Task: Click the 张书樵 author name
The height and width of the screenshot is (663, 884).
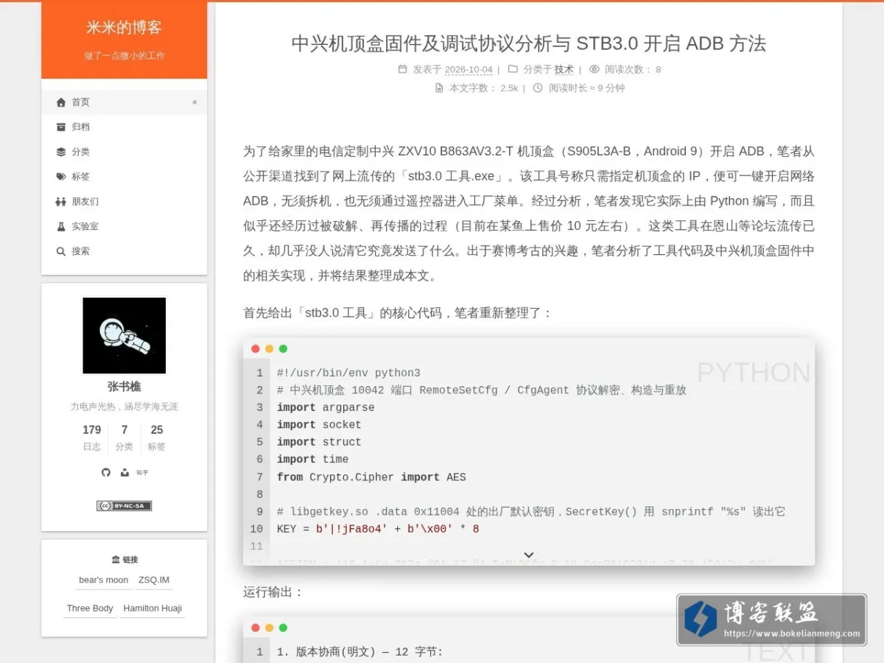Action: 124,387
